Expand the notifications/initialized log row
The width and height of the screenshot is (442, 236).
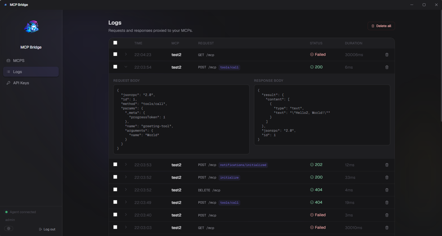pos(126,164)
